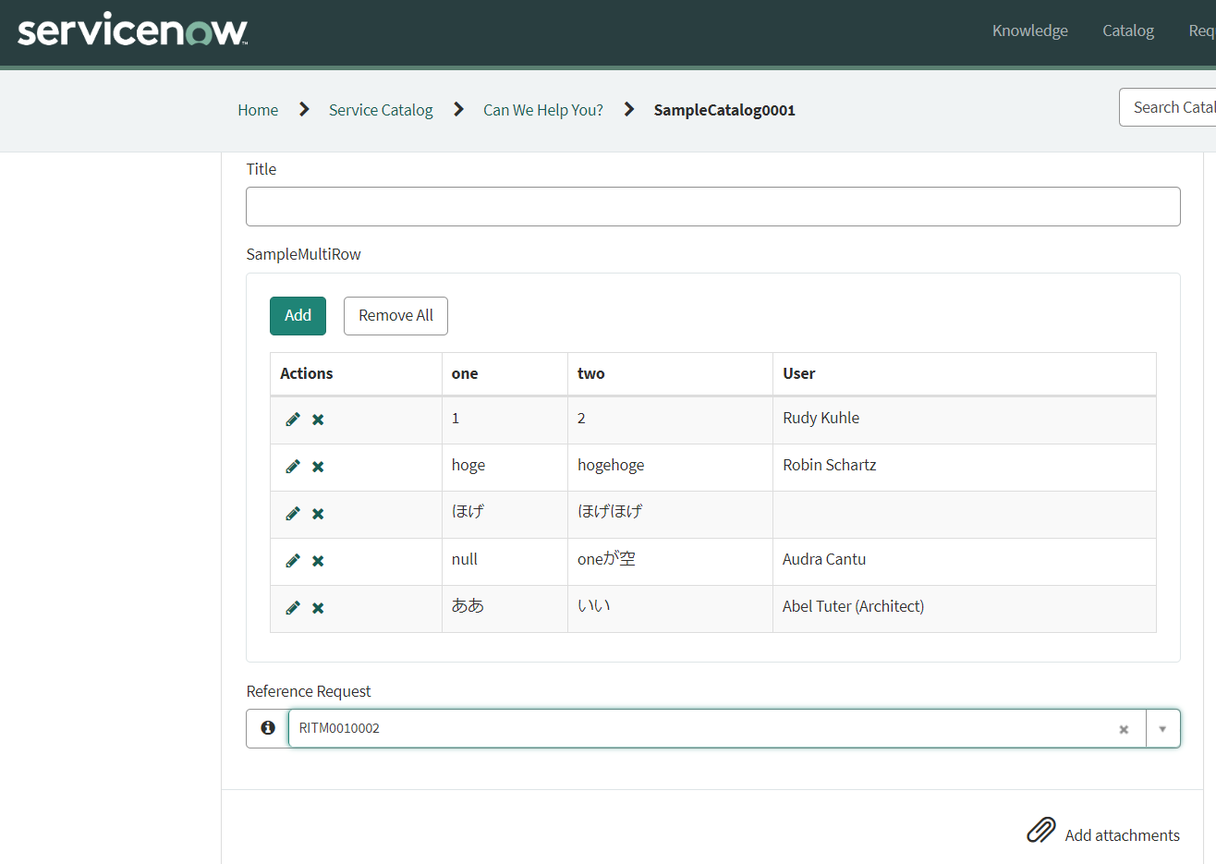The image size is (1216, 864).
Task: Open the Catalog menu item
Action: click(1127, 30)
